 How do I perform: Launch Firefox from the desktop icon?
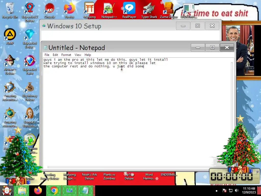click(69, 10)
